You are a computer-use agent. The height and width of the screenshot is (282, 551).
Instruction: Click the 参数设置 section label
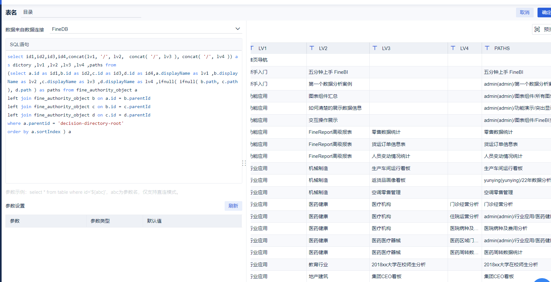coord(15,206)
